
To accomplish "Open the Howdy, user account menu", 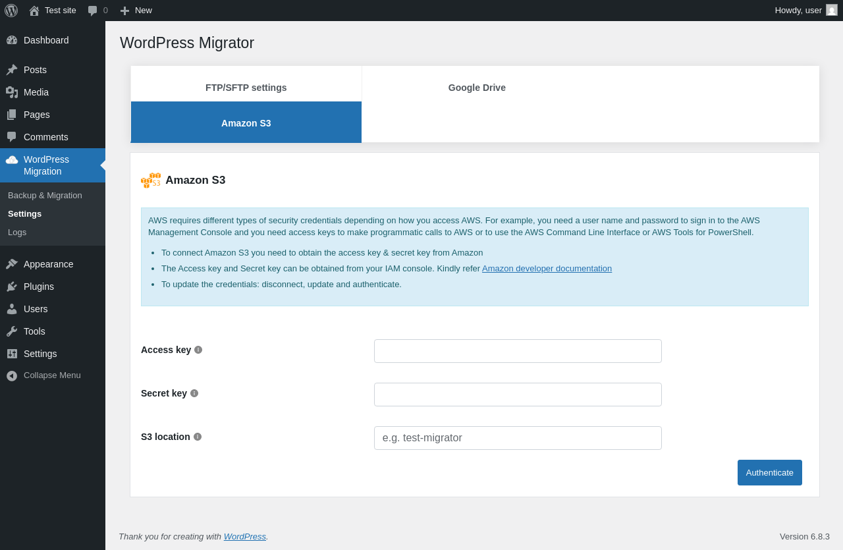I will 798,11.
